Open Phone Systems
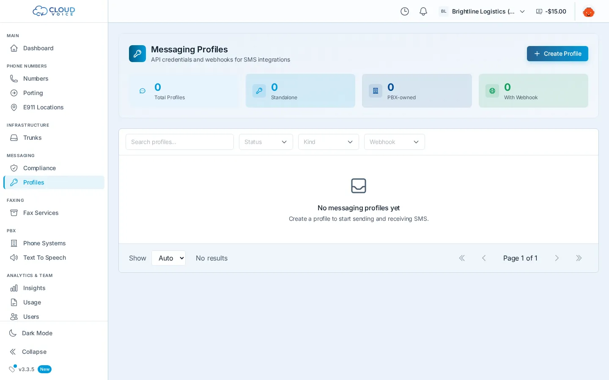 (54, 243)
